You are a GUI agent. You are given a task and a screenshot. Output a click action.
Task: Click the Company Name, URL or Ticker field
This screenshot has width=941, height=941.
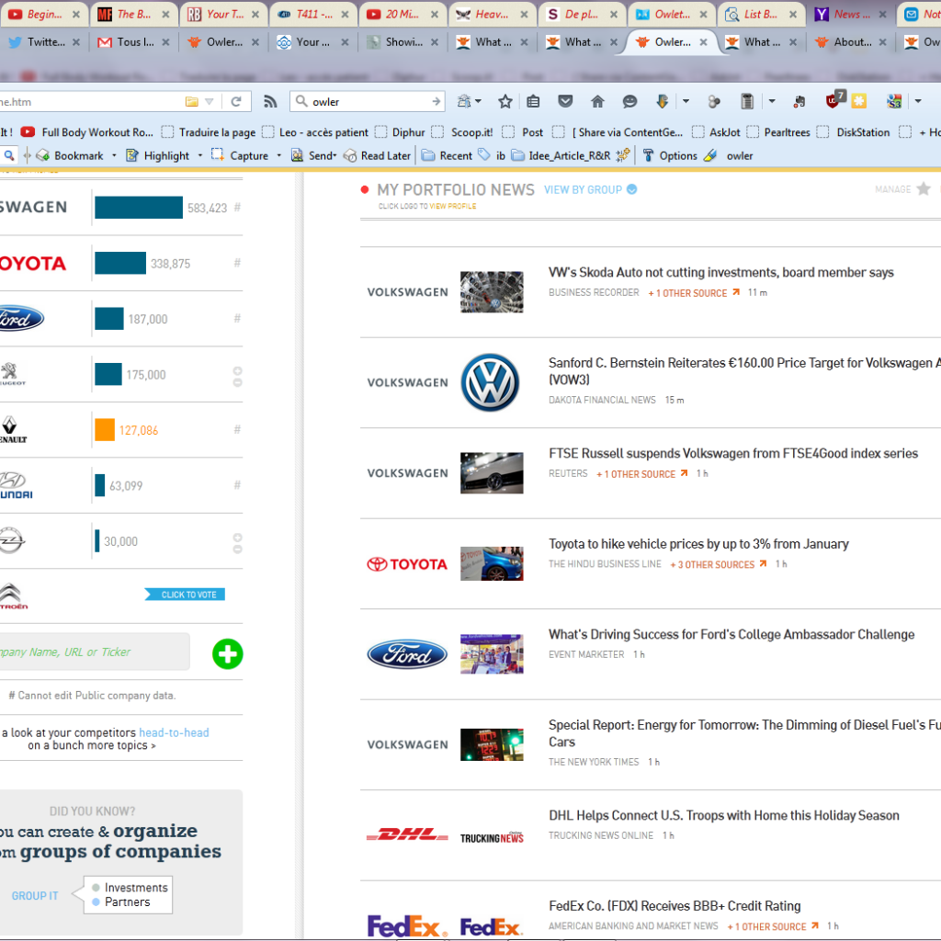tap(95, 652)
